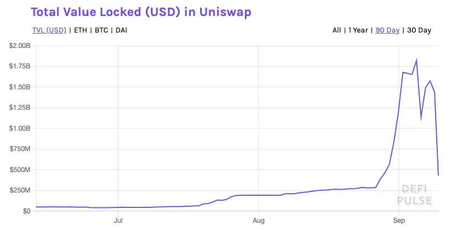
Task: Click the Aug label on x-axis
Action: click(x=258, y=220)
